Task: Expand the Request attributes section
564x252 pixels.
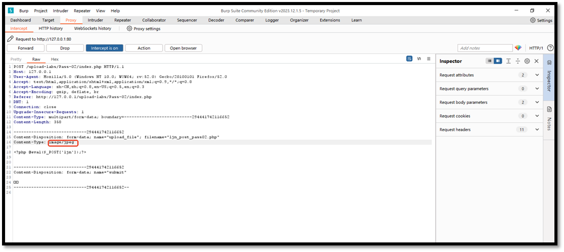Action: click(489, 75)
